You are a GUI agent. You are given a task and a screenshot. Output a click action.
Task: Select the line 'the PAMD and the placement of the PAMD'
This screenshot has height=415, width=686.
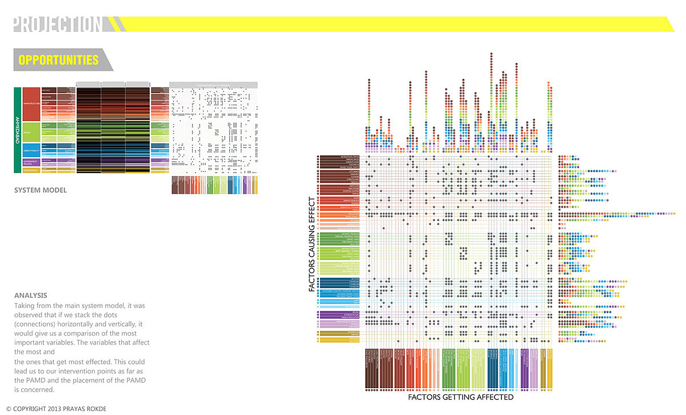(79, 380)
